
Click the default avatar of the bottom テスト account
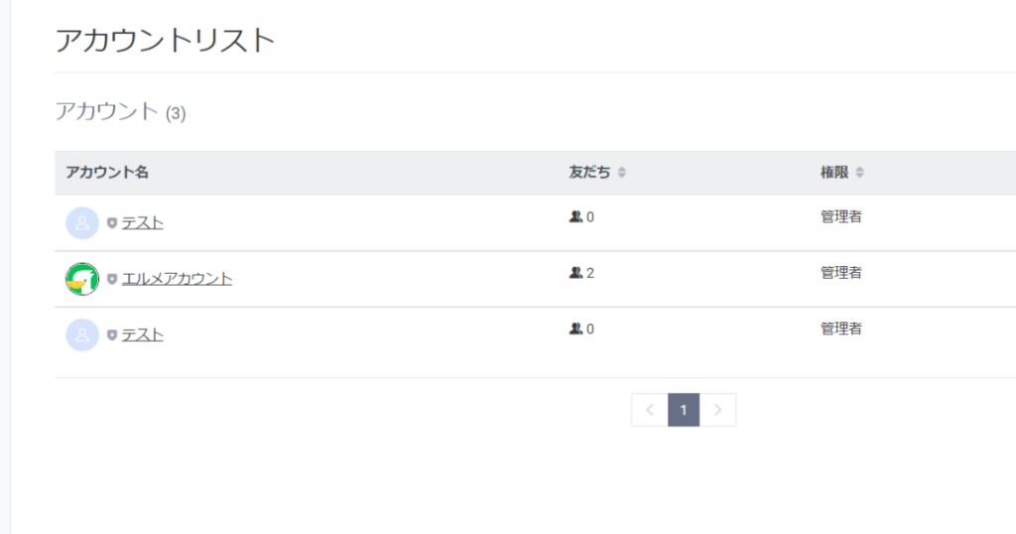[82, 335]
